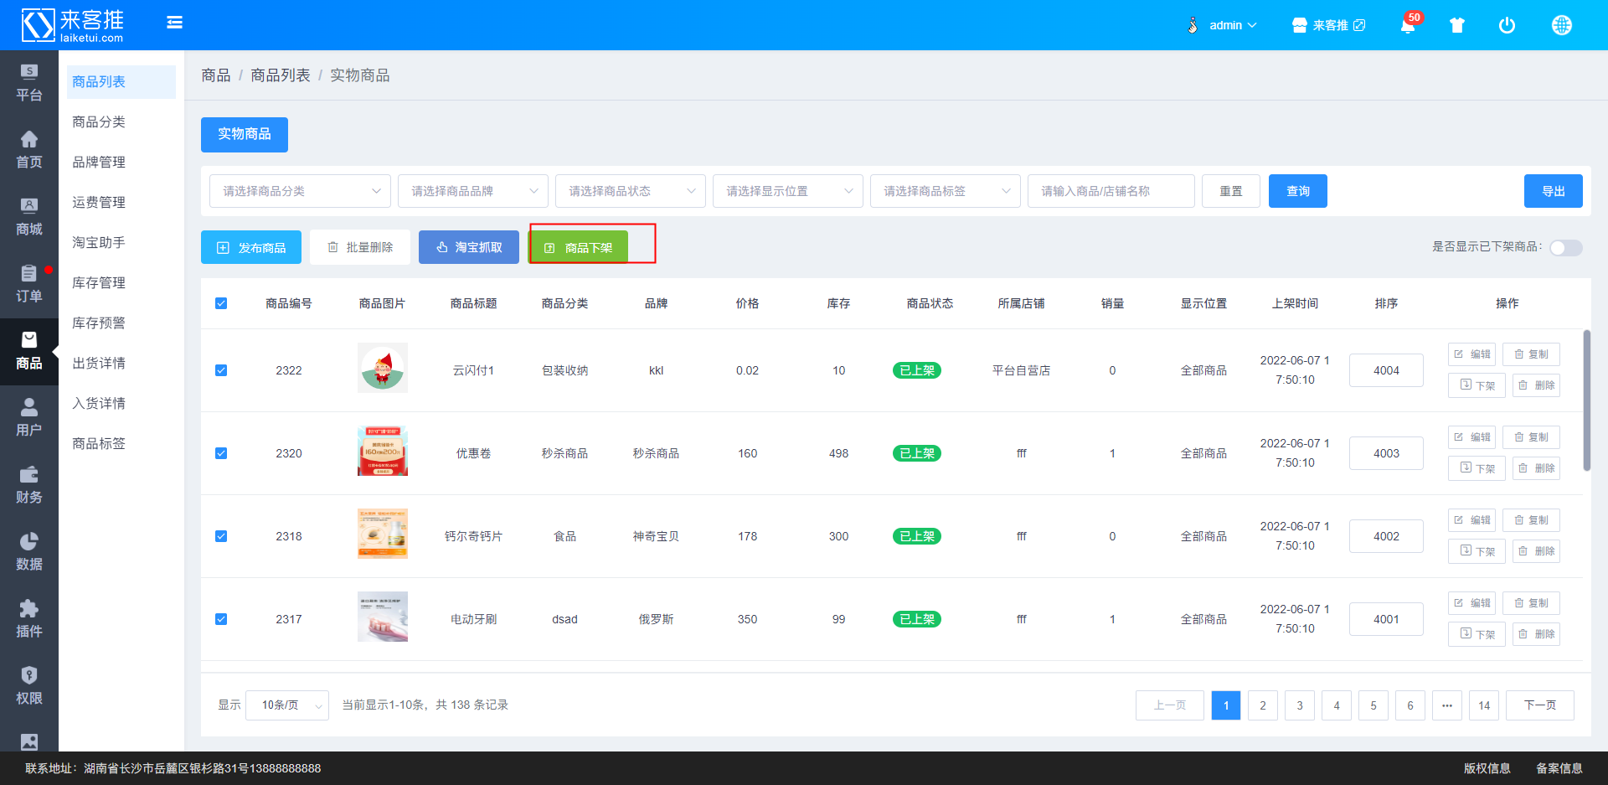Screen dimensions: 1608x785
Task: Click 删除 for product 2318
Action: click(x=1536, y=551)
